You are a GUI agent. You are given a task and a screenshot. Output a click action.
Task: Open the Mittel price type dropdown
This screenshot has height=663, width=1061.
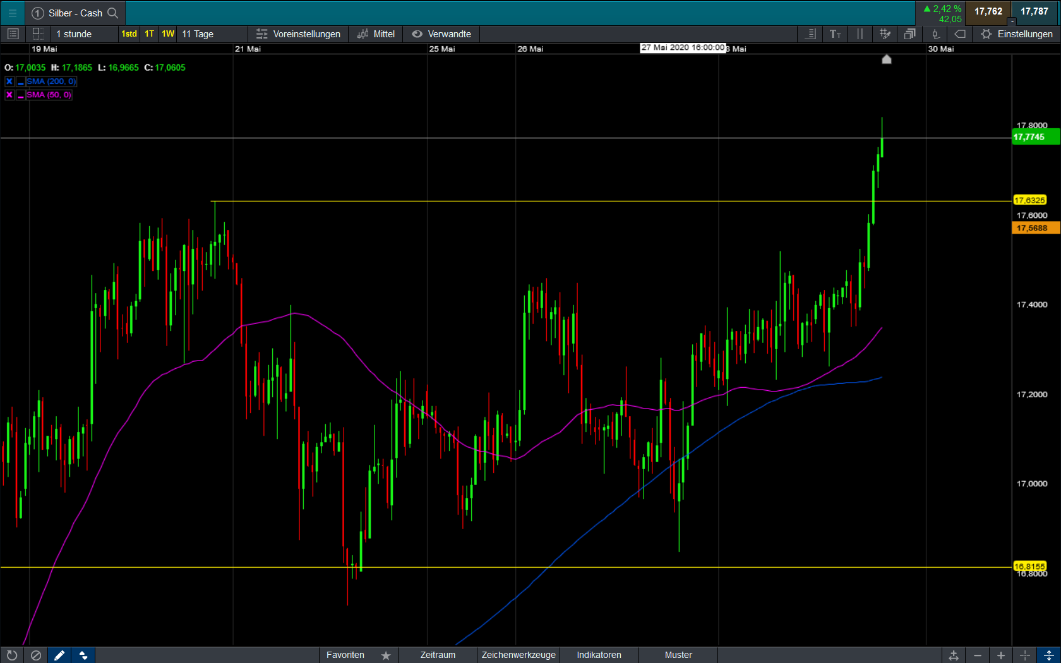(376, 34)
